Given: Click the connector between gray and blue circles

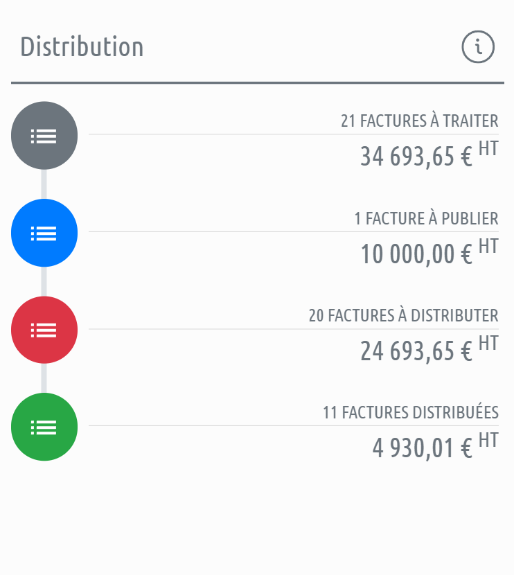Looking at the screenshot, I should click(x=44, y=184).
